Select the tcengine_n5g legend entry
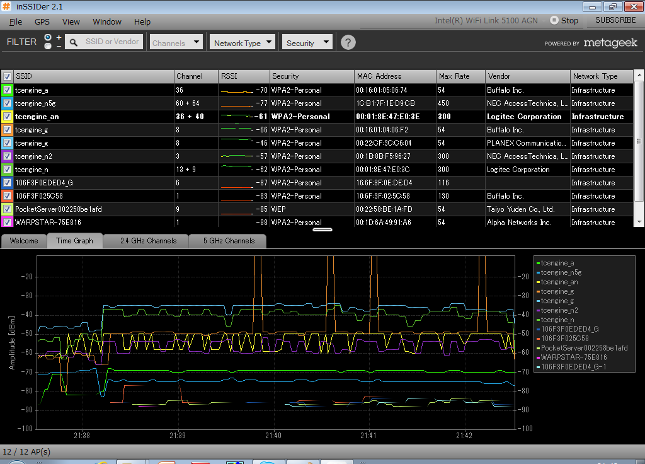 click(x=559, y=272)
